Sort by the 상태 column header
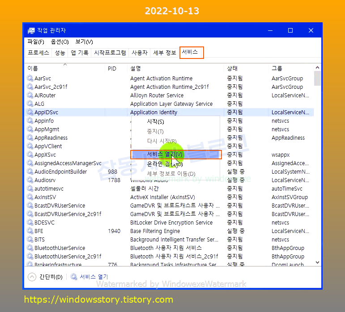Screen dimensions: 345x312 point(232,68)
